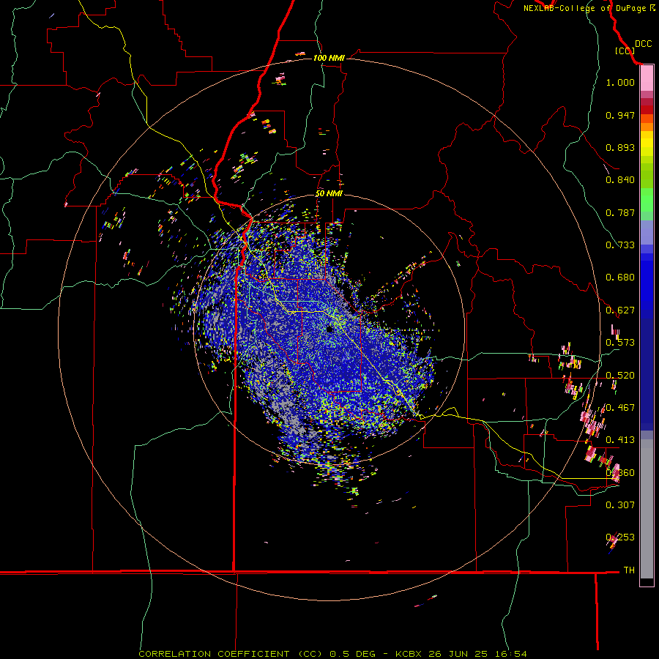This screenshot has width=659, height=659.
Task: Select the 1.000 scale value
Action: tap(620, 82)
